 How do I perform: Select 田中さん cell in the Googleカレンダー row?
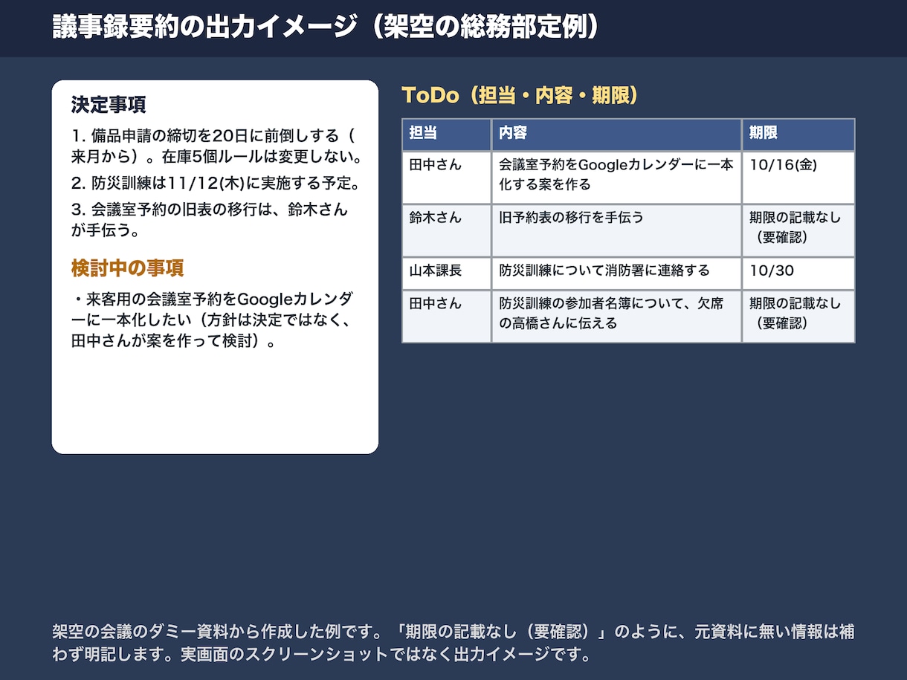click(446, 178)
